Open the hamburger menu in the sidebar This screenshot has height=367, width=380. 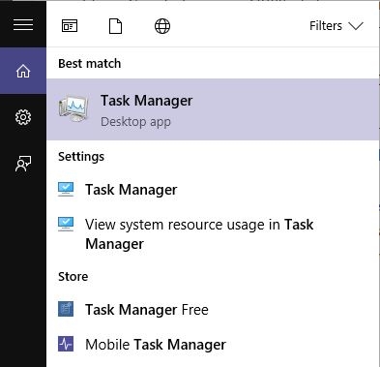tap(23, 24)
